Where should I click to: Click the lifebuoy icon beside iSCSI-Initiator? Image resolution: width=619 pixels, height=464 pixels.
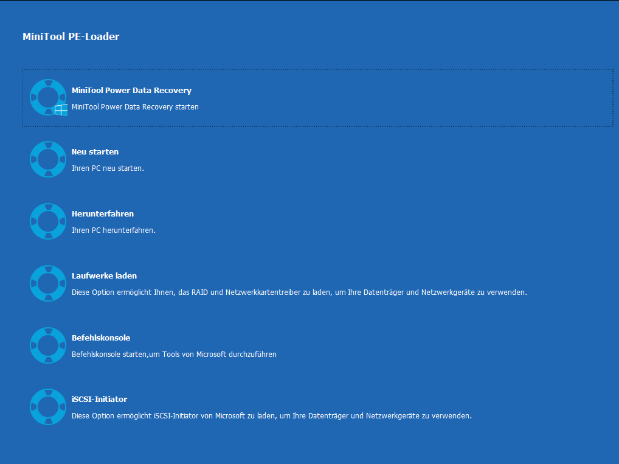(48, 407)
